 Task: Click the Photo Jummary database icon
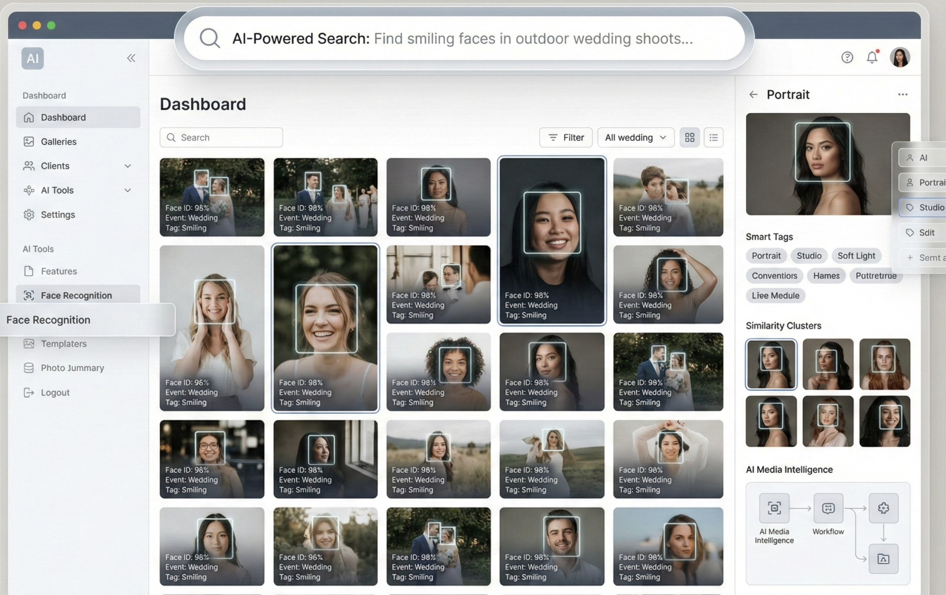(29, 368)
